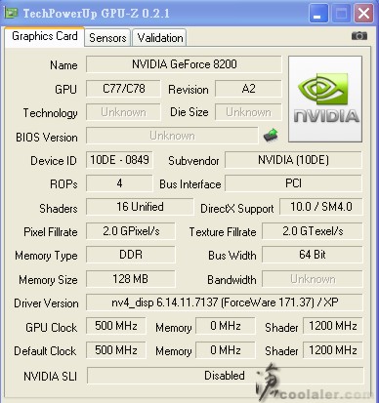This screenshot has width=379, height=403.
Task: Click the Memory Type field DDR
Action: pyautogui.click(x=131, y=255)
